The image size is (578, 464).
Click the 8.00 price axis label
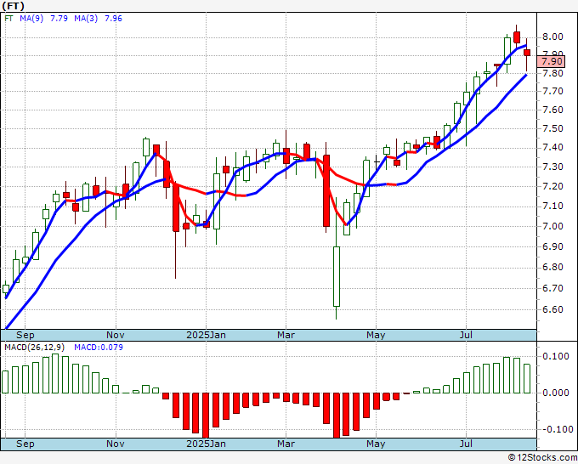[552, 37]
